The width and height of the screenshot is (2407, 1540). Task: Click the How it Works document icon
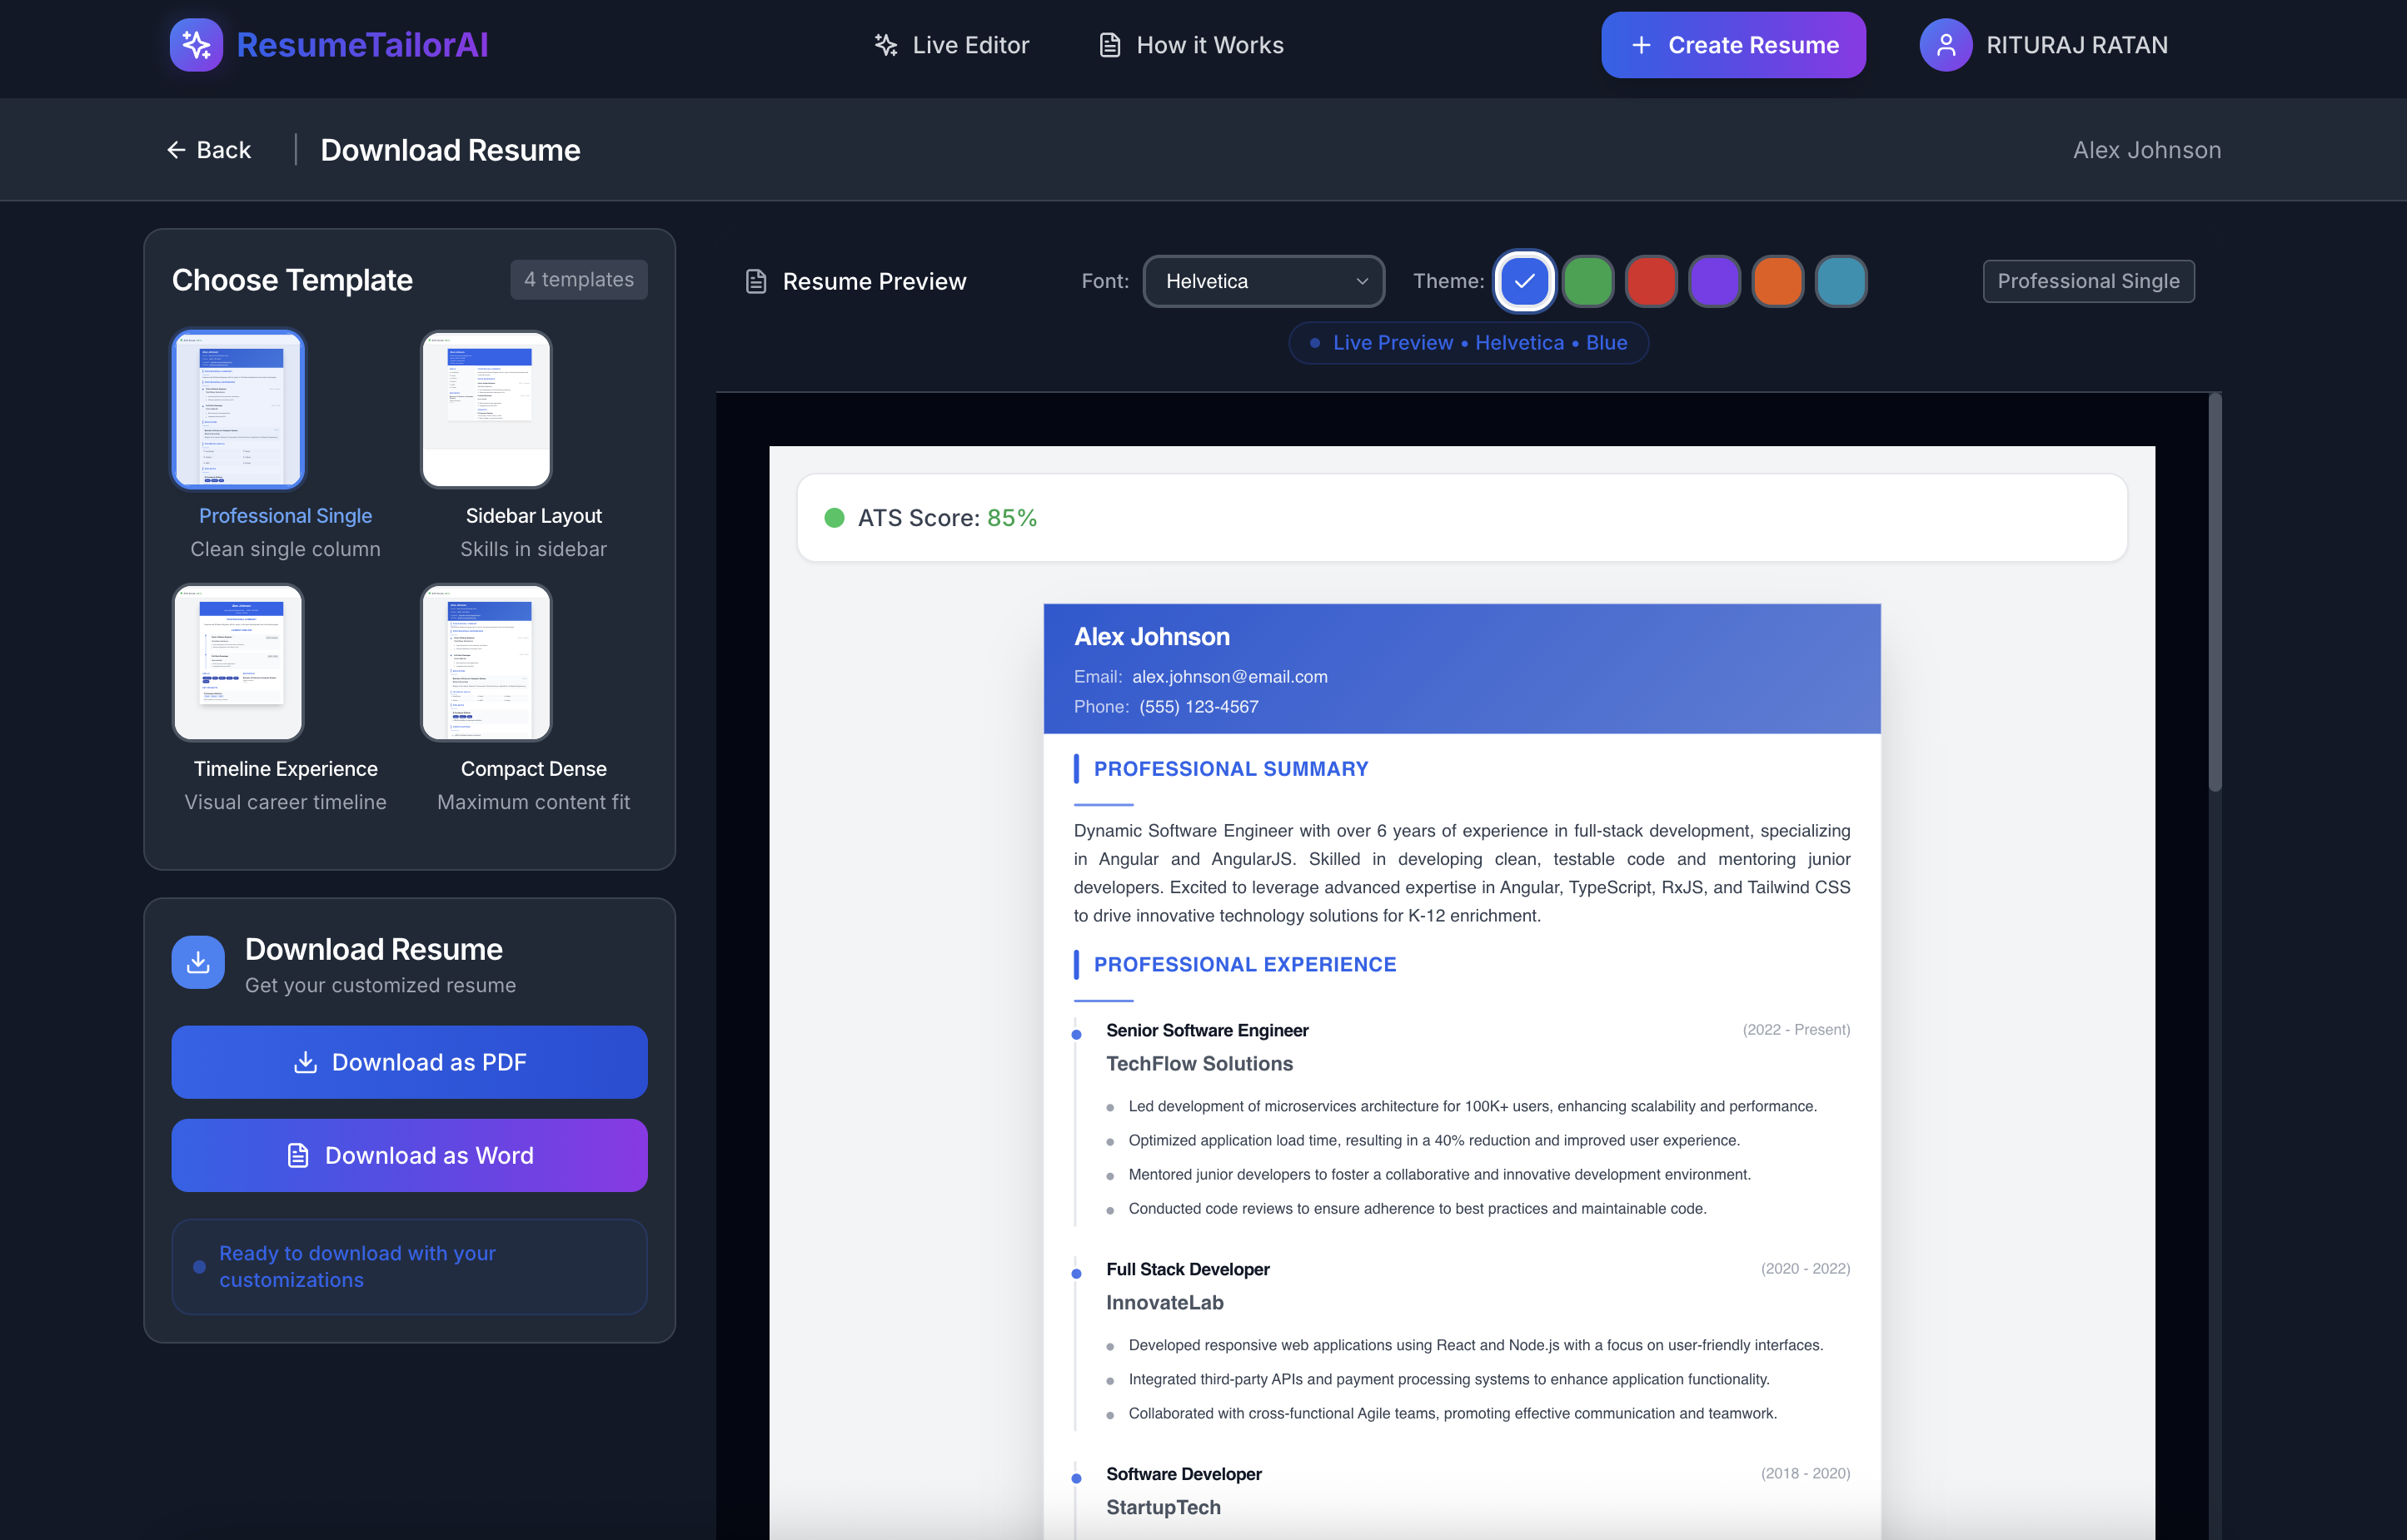coord(1109,45)
